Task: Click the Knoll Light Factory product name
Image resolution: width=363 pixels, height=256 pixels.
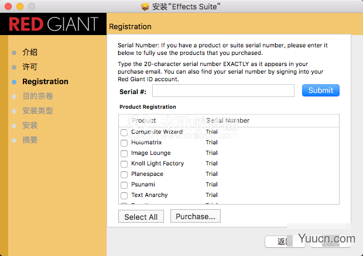Action: 157,164
